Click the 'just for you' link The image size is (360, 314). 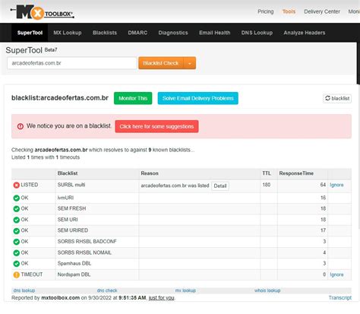pyautogui.click(x=161, y=298)
